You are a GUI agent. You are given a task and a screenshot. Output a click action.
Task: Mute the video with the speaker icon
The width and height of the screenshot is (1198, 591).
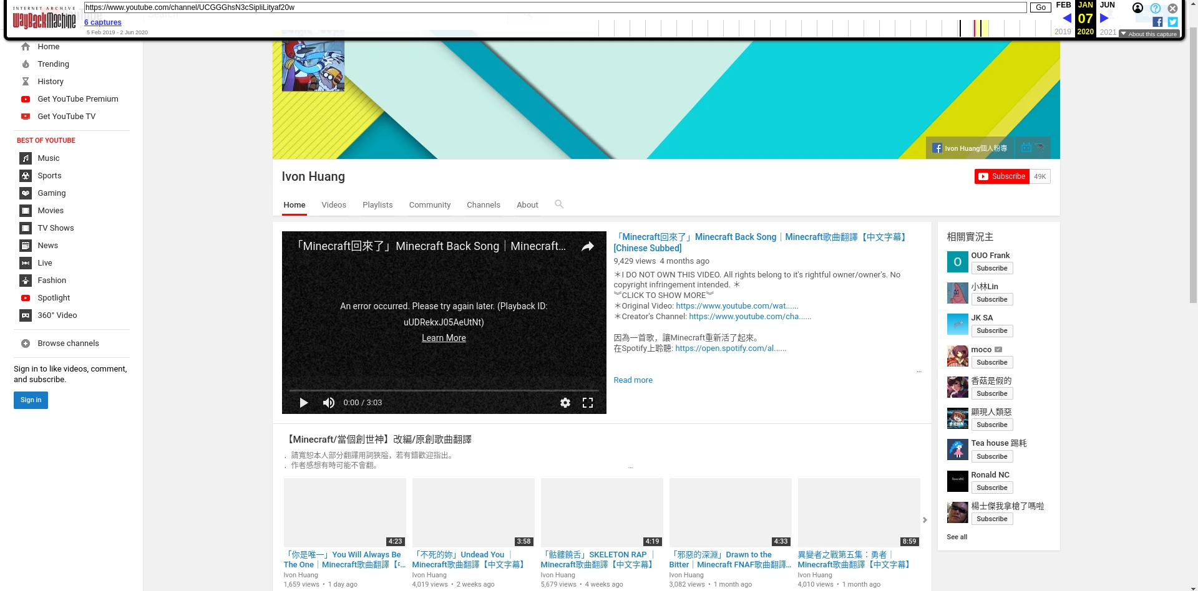(328, 403)
